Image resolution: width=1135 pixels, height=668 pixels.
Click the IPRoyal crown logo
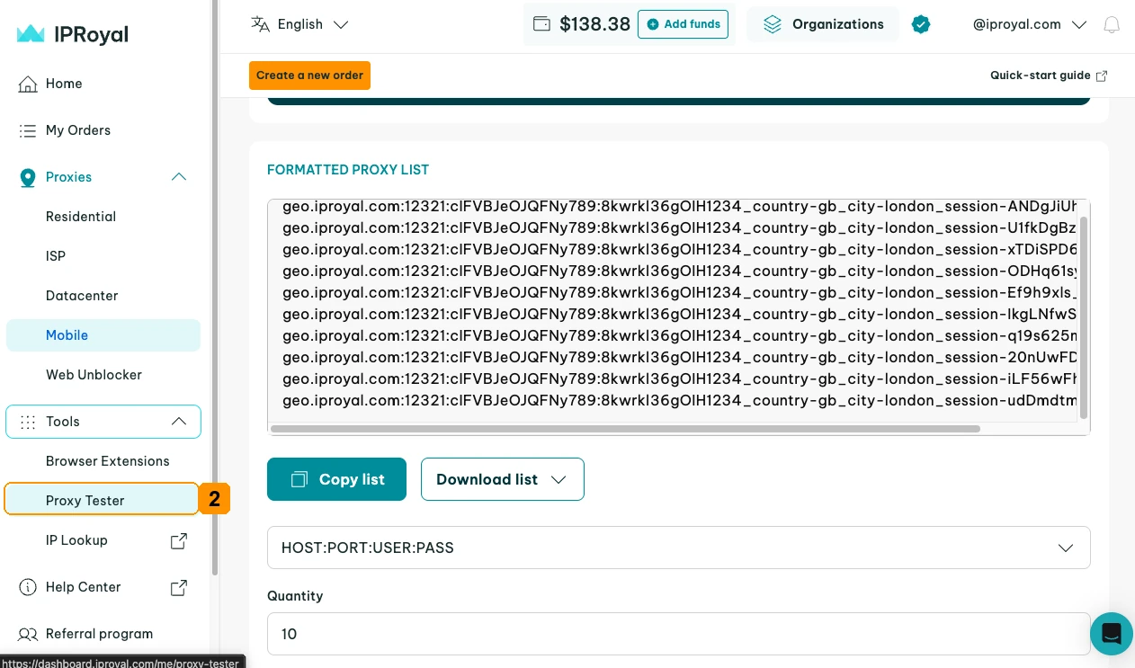31,34
